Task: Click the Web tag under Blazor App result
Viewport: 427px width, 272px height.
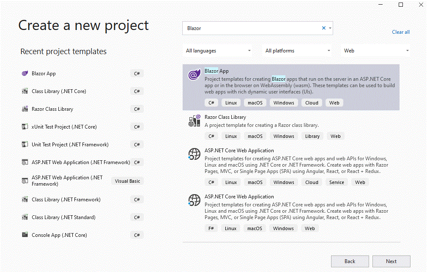Action: point(334,103)
